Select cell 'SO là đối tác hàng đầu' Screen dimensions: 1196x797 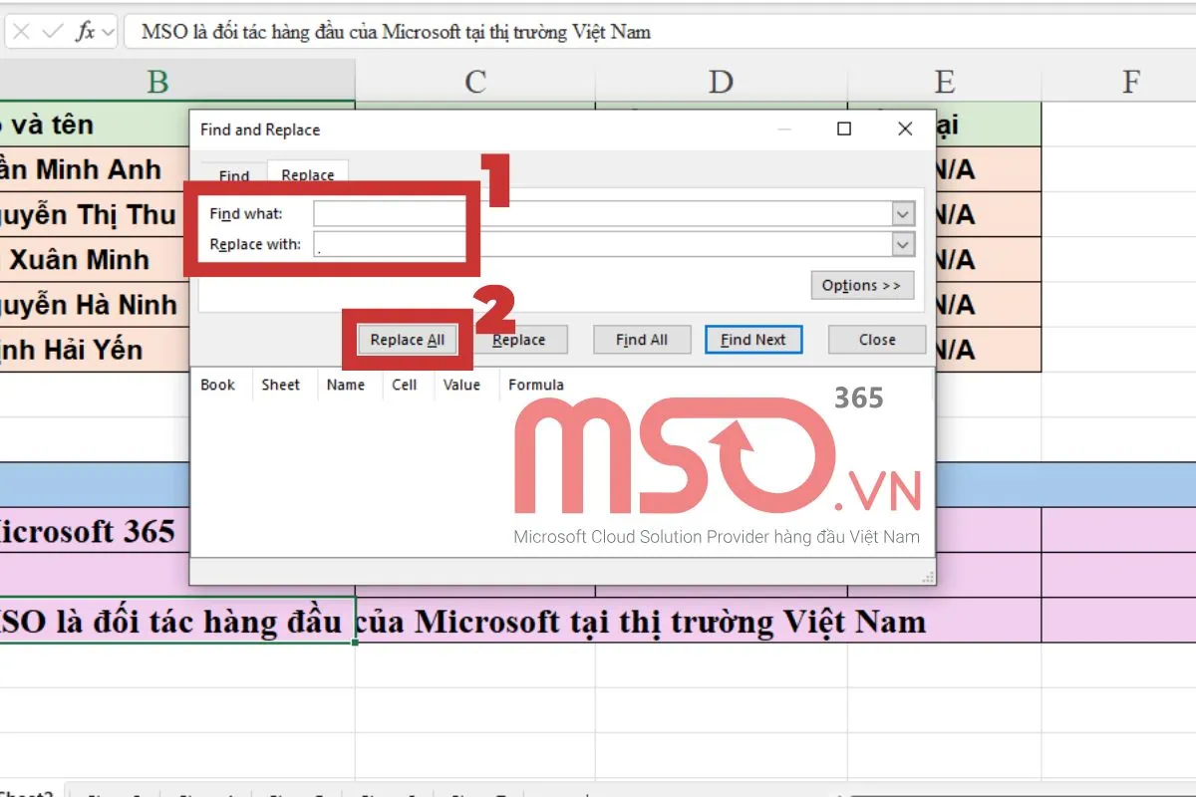tap(177, 621)
